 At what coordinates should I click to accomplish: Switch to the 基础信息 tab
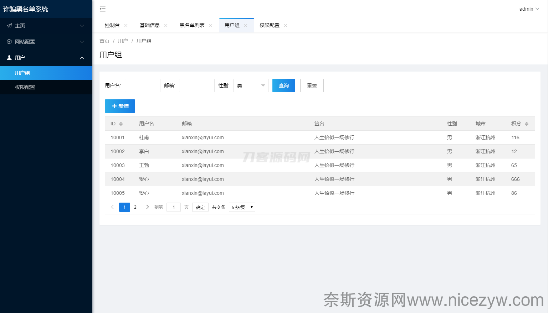tap(150, 25)
